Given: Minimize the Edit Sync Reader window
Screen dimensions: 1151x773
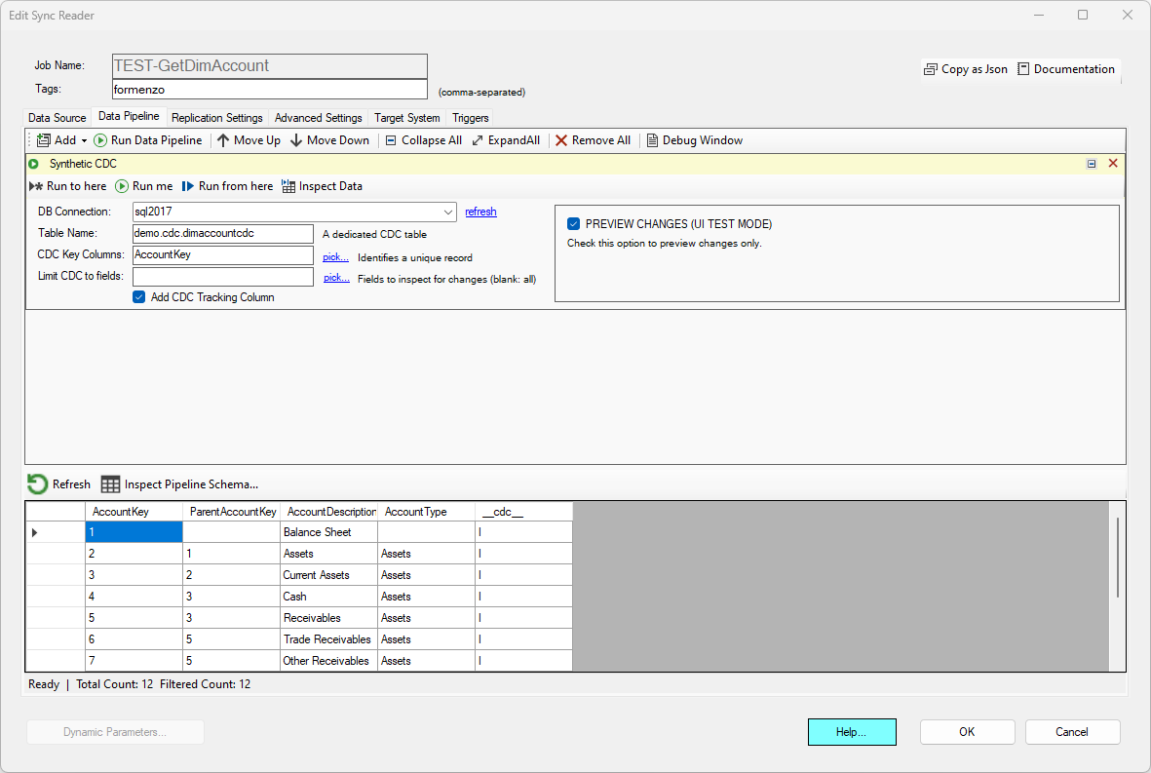Looking at the screenshot, I should click(1039, 15).
